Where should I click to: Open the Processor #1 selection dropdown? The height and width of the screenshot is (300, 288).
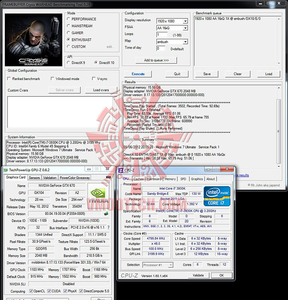[x=170, y=265]
